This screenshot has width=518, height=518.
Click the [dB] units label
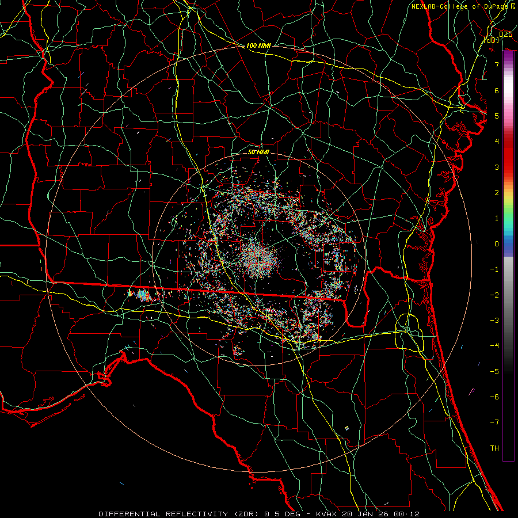click(x=492, y=40)
